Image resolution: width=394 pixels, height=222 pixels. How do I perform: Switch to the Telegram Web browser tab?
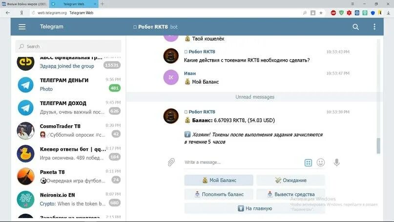(x=73, y=4)
